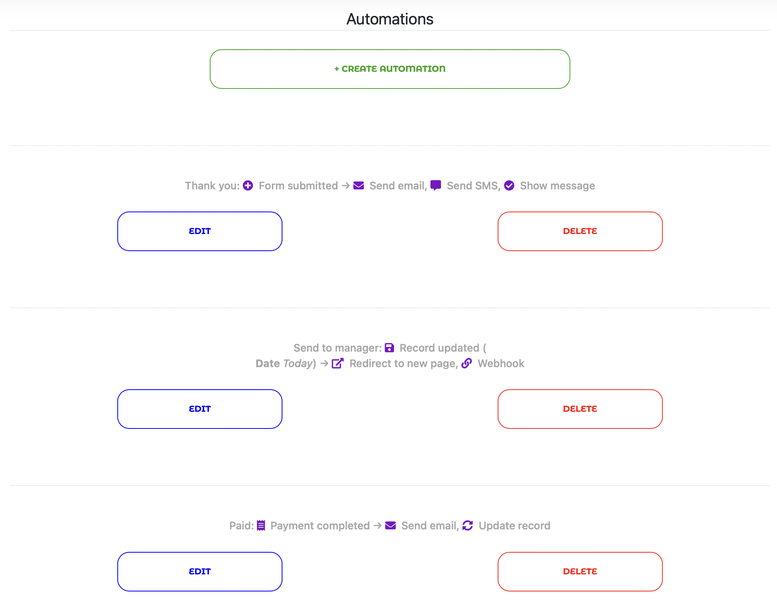Edit the Thank you automation
The height and width of the screenshot is (600, 777).
click(x=200, y=231)
